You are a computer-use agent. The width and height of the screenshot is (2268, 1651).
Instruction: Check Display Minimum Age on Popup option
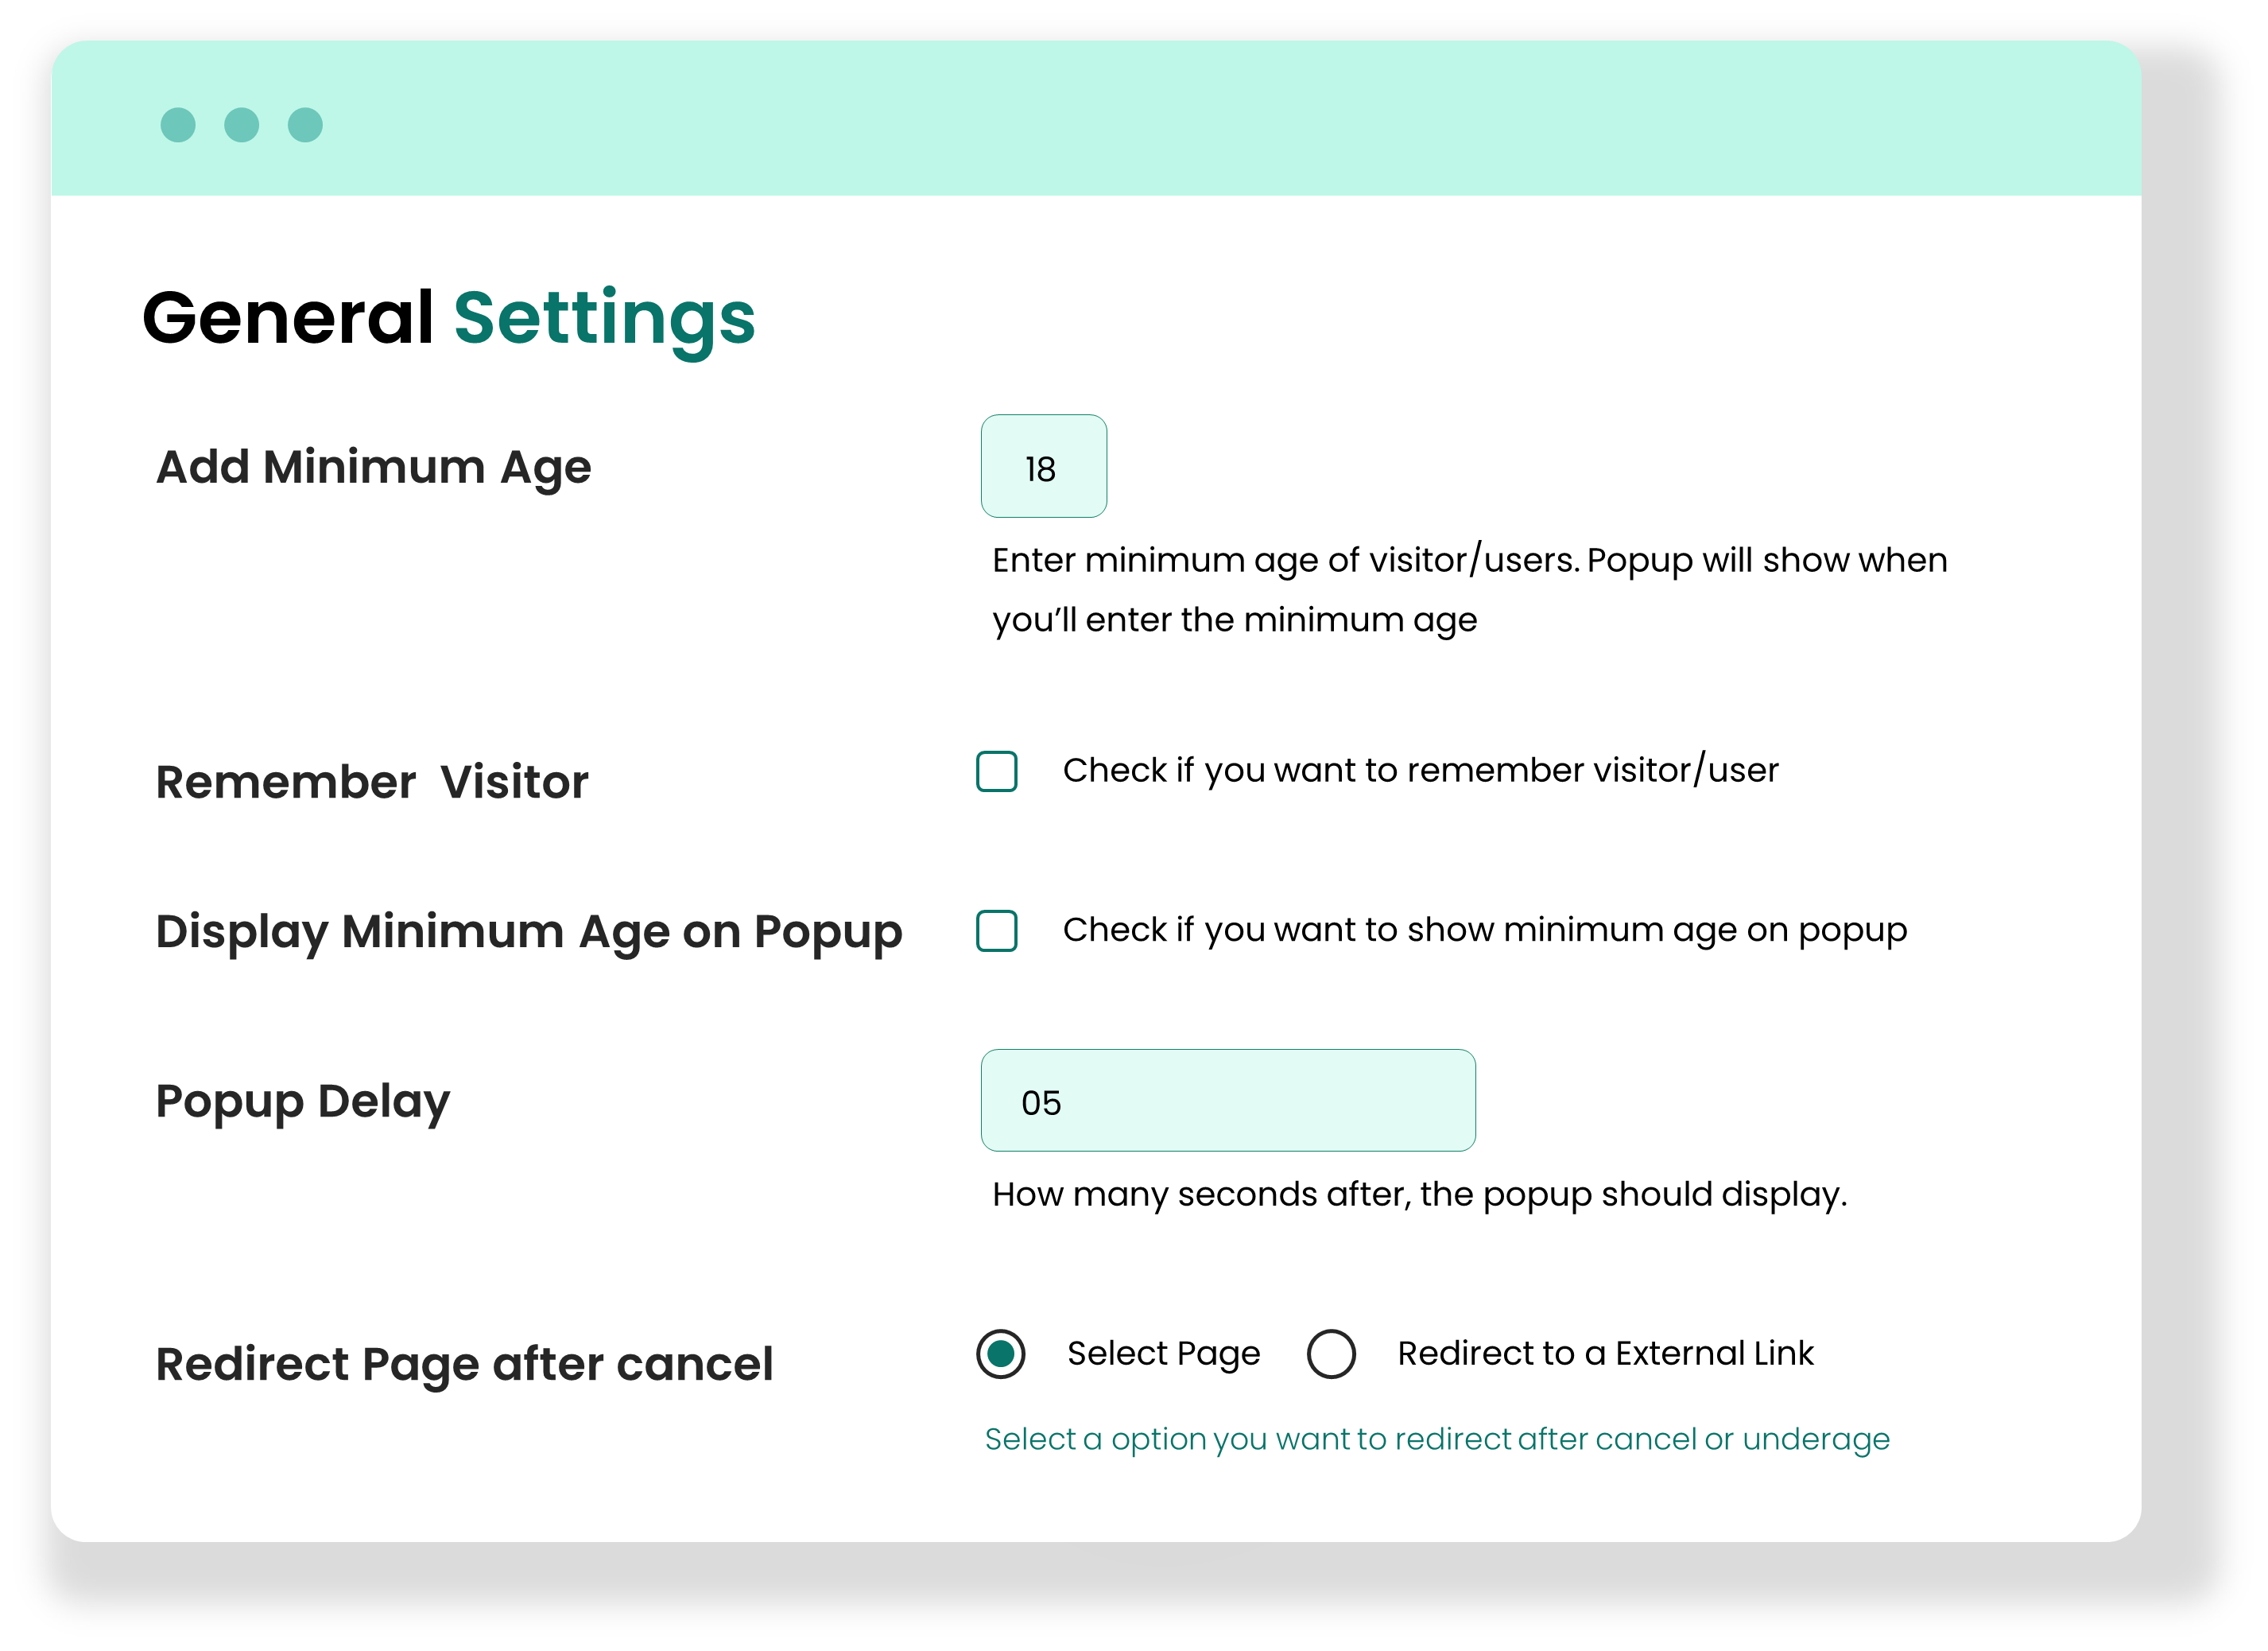[x=996, y=931]
